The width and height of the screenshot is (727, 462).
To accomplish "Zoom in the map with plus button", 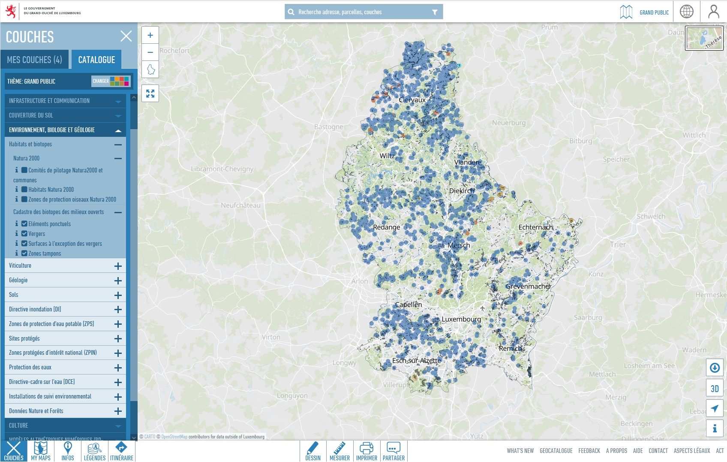I will (x=150, y=35).
